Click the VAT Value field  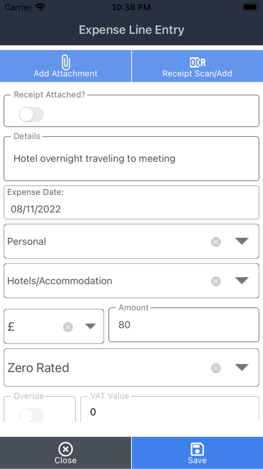point(170,412)
